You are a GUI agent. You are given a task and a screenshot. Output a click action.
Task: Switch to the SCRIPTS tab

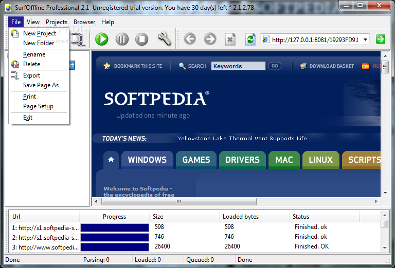click(x=362, y=160)
